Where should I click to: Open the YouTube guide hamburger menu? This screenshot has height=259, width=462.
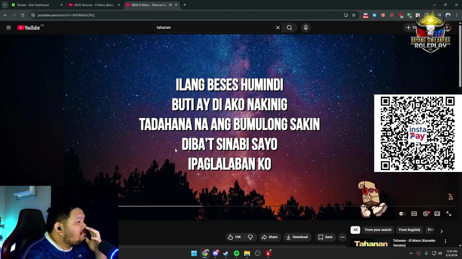[x=9, y=28]
